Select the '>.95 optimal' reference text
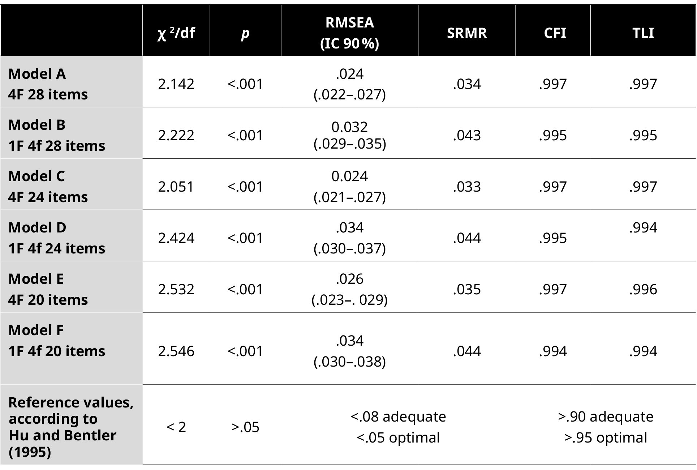 coord(606,438)
